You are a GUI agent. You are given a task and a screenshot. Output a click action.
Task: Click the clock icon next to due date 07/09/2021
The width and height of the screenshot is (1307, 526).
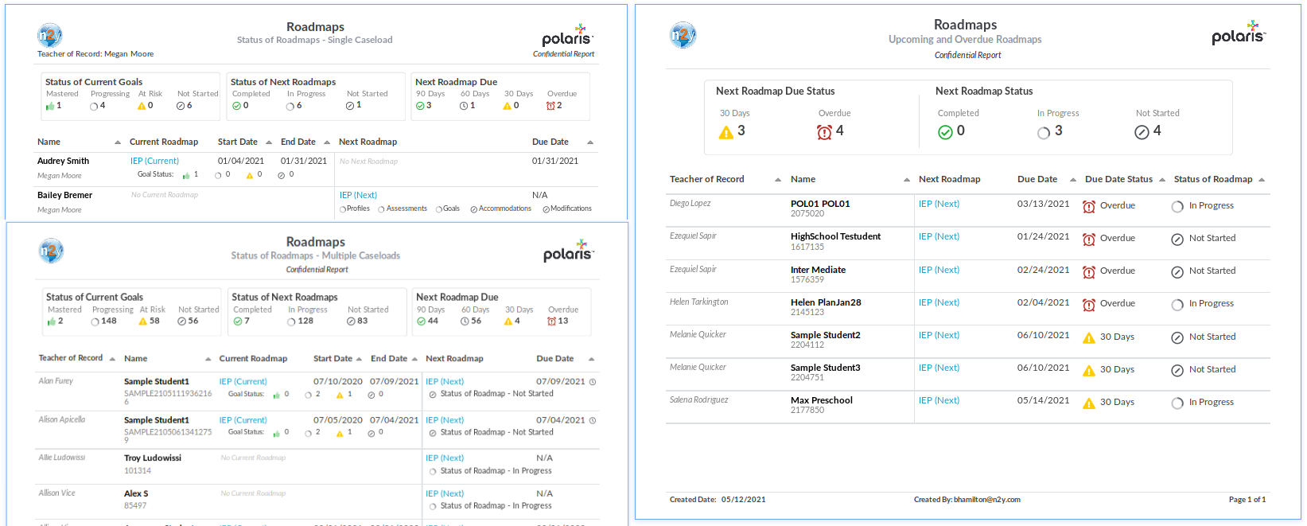click(x=593, y=382)
